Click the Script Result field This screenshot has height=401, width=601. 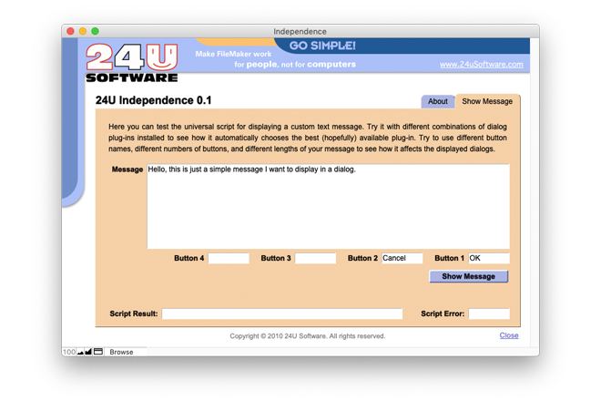281,314
